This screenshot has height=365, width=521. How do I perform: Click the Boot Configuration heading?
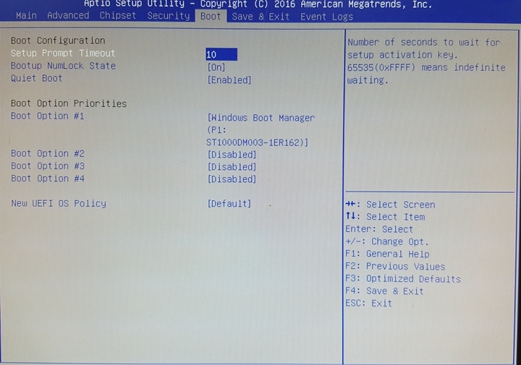(x=58, y=40)
